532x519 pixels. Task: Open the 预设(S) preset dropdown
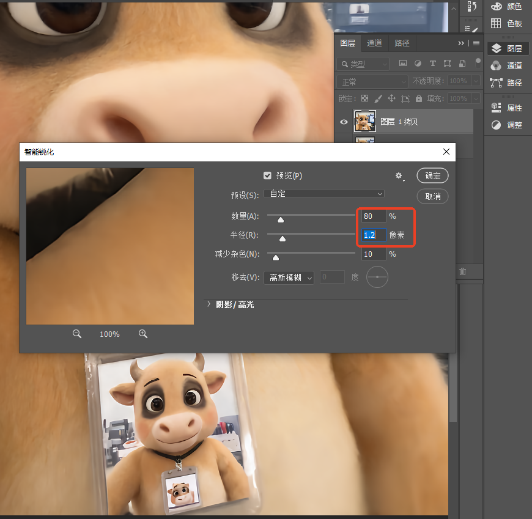tap(324, 194)
